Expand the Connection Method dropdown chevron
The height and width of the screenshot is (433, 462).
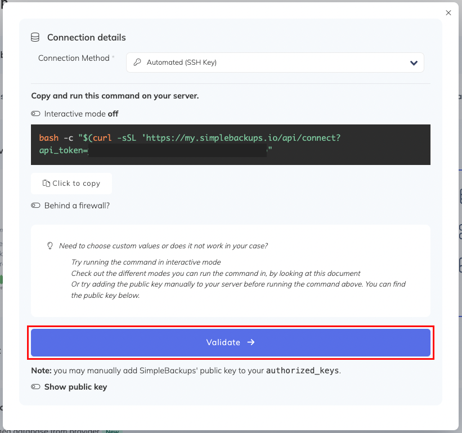coord(414,63)
